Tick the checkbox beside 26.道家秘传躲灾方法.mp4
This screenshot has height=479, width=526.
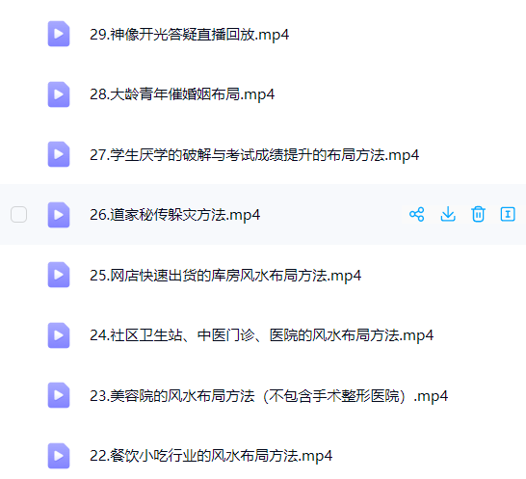click(19, 215)
